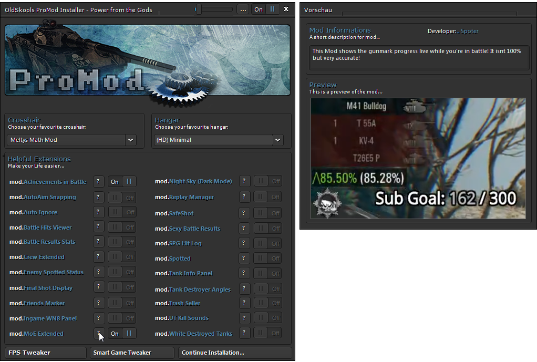This screenshot has height=362, width=537.
Task: Disable the Achievements in Battle toggle
Action: [x=122, y=182]
